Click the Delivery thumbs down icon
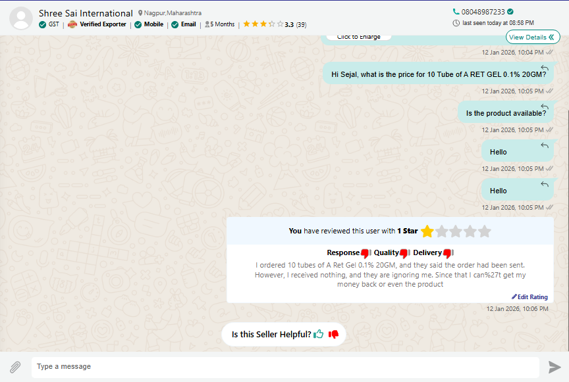The height and width of the screenshot is (382, 569). 447,253
